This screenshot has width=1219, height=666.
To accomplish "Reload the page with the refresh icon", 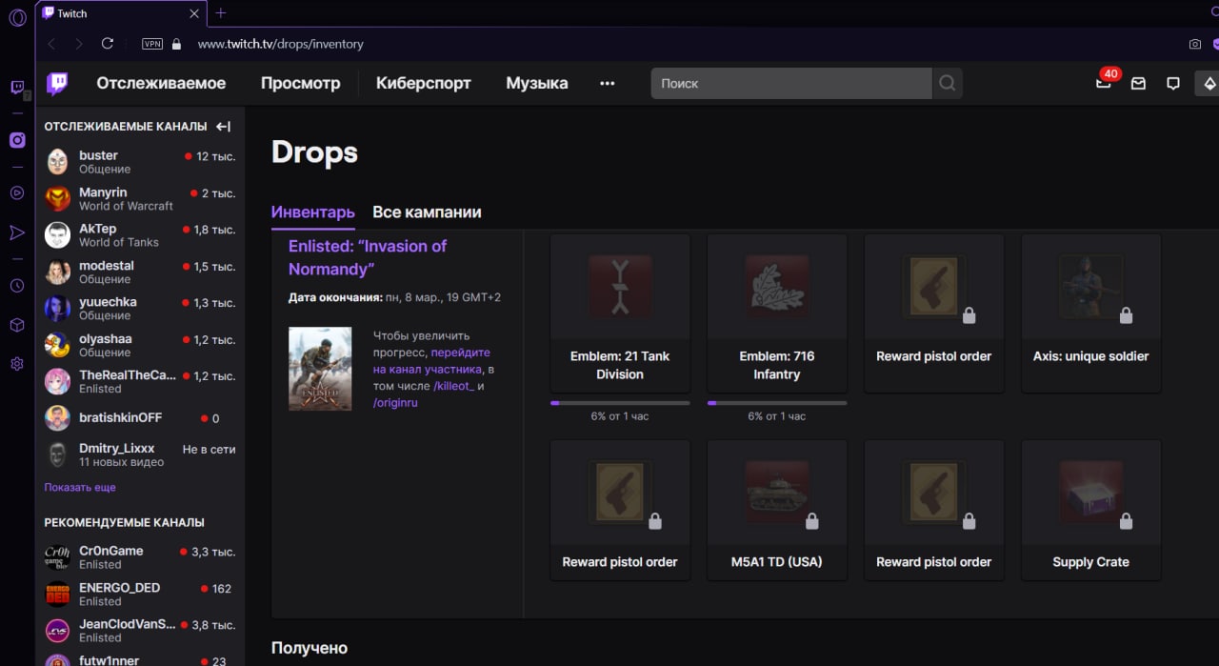I will tap(108, 44).
